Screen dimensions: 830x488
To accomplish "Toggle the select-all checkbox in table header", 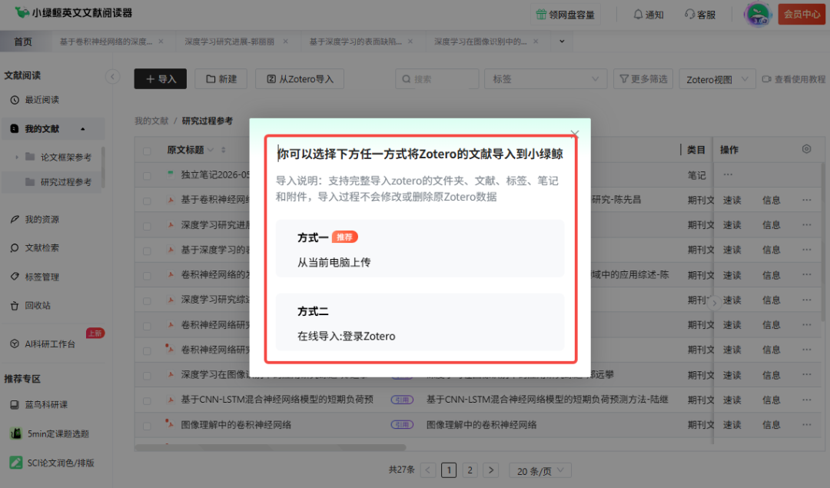I will coord(147,151).
